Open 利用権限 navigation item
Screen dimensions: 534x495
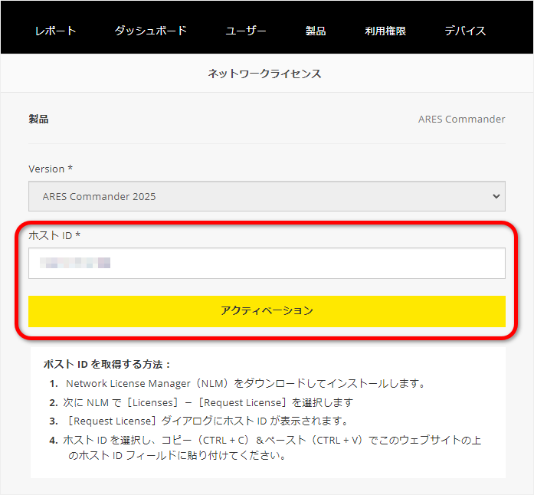pyautogui.click(x=385, y=31)
